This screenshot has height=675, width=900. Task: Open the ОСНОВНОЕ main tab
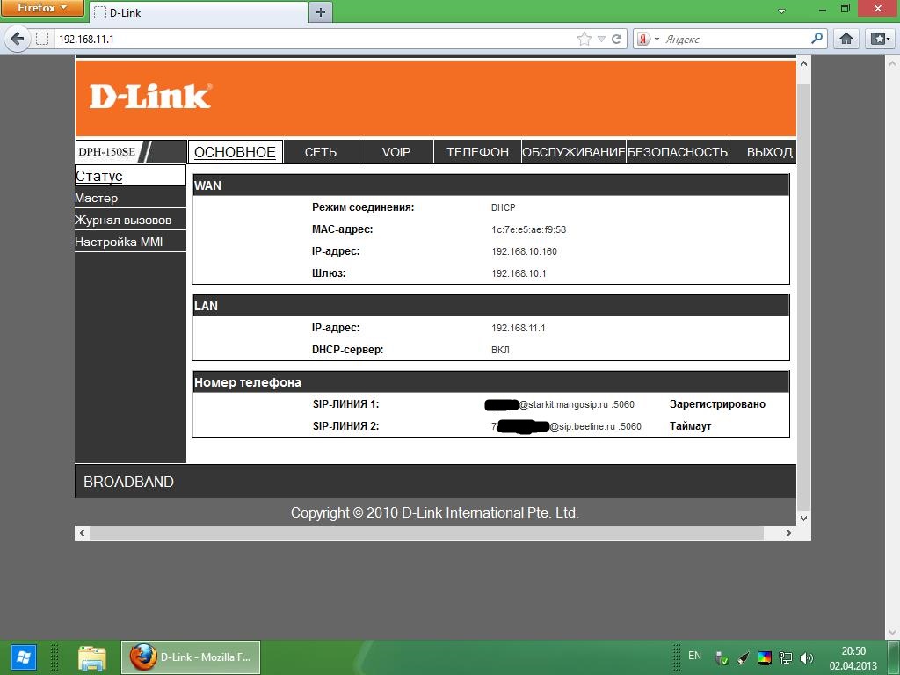235,152
